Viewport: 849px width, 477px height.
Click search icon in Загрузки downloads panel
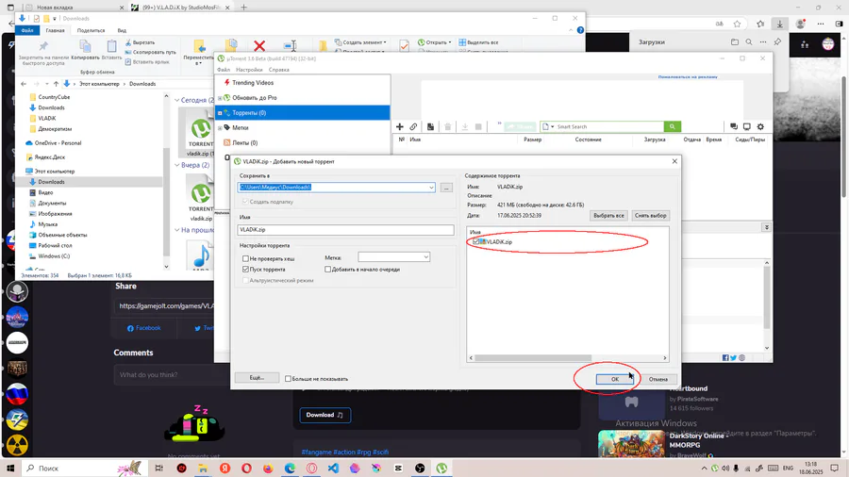click(x=749, y=42)
